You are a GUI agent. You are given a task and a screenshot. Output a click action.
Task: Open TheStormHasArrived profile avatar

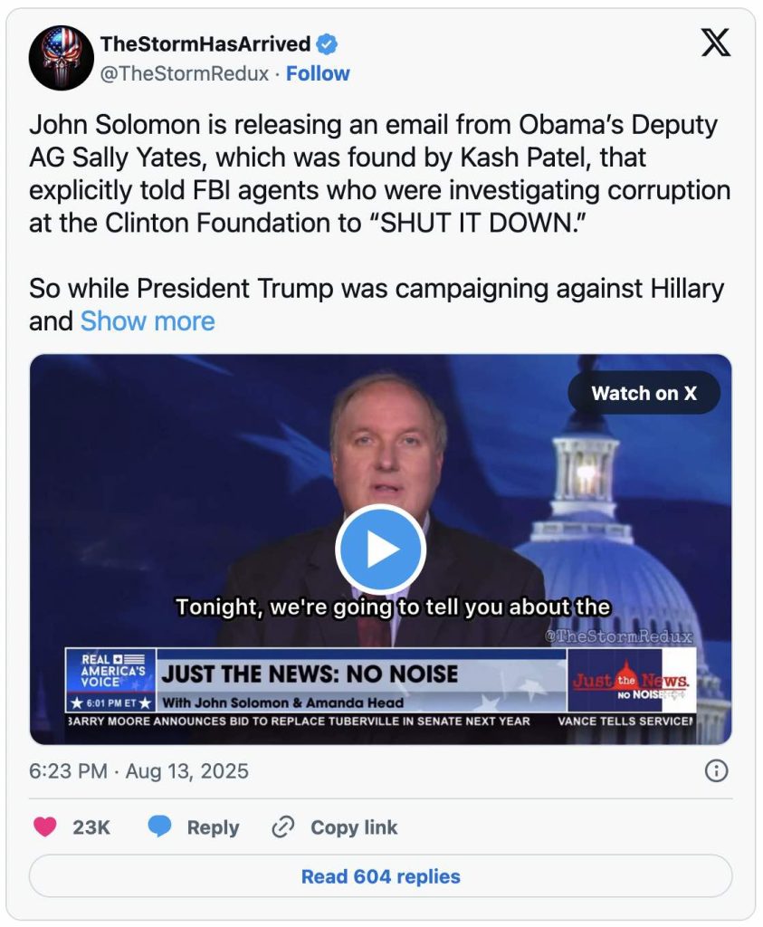tap(61, 58)
